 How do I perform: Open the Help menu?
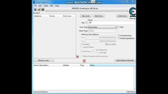click(57, 6)
